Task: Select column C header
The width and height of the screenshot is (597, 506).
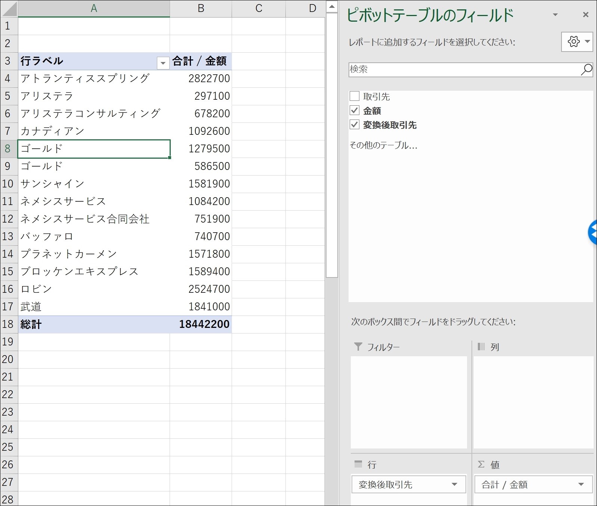Action: (x=259, y=9)
